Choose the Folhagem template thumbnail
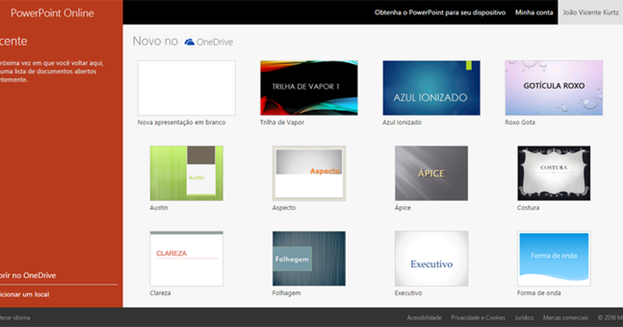 tap(309, 258)
